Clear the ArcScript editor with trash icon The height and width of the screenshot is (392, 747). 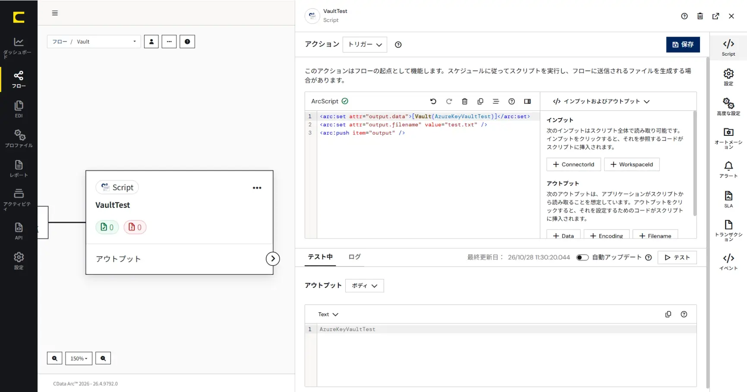point(464,101)
